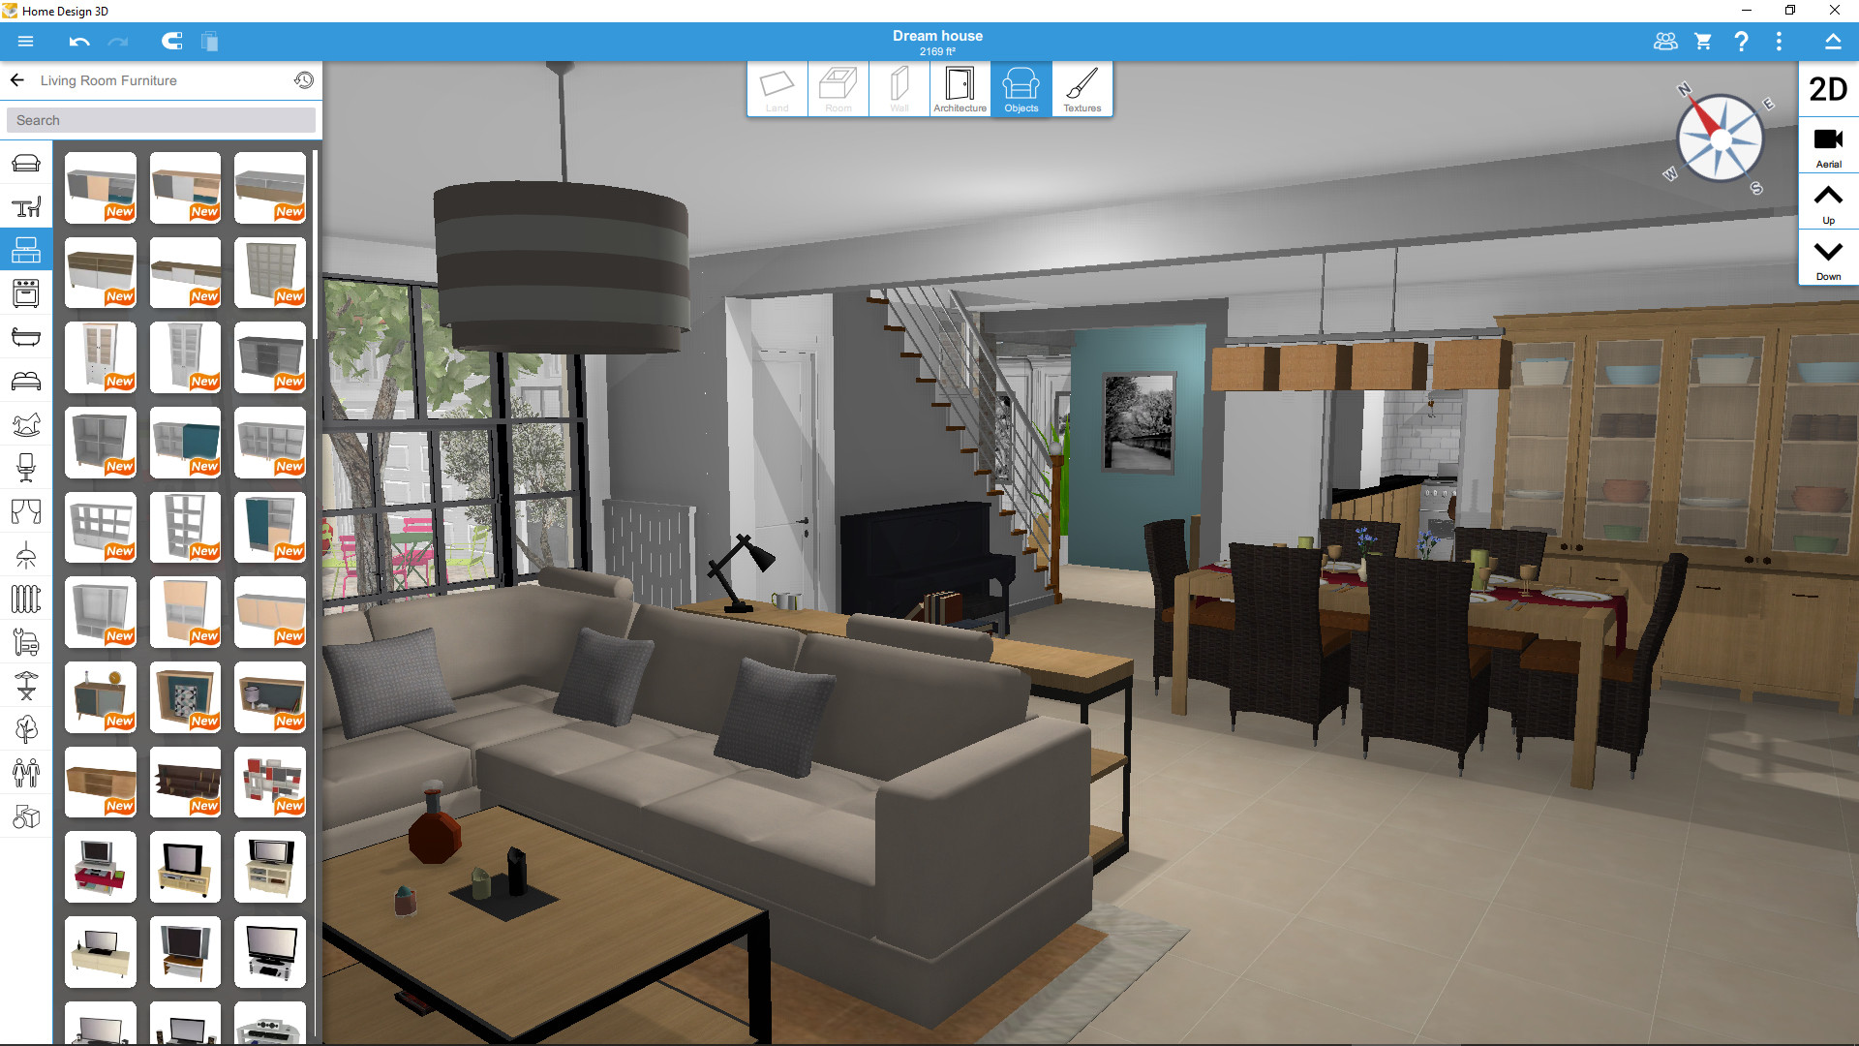Click the search input field
The image size is (1859, 1046).
164,119
